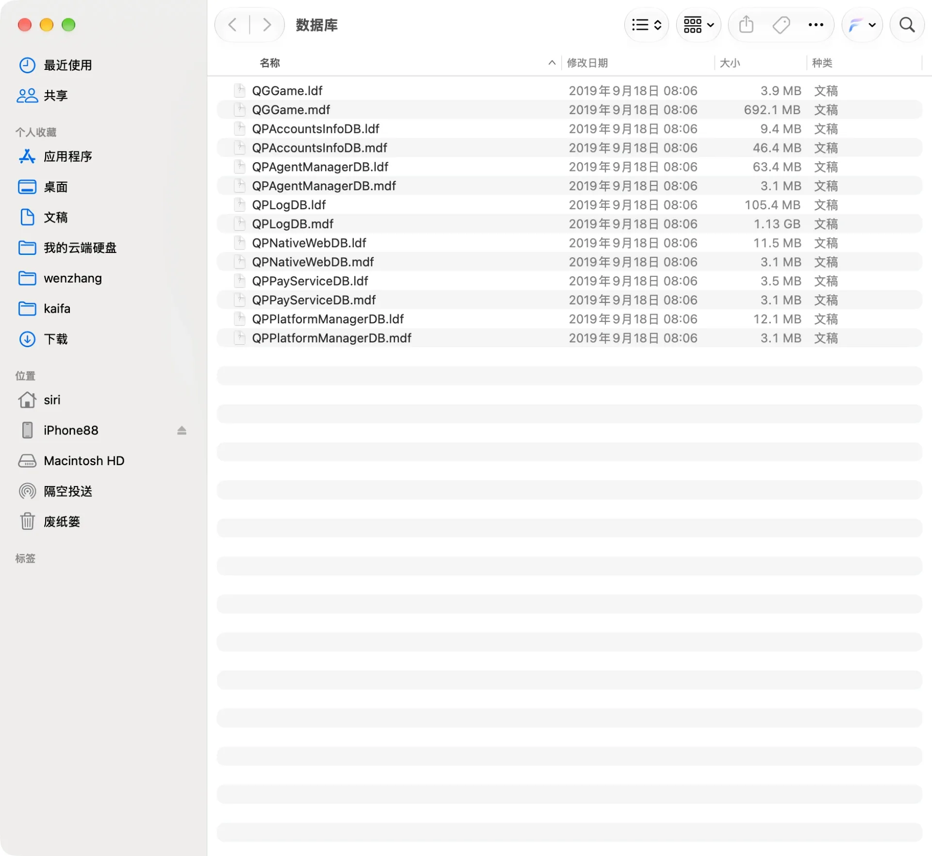Click the Share toolbar icon
The height and width of the screenshot is (856, 932).
click(x=746, y=25)
